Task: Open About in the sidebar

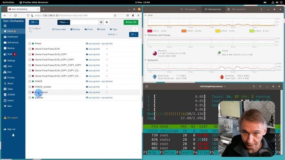Action: pyautogui.click(x=8, y=83)
